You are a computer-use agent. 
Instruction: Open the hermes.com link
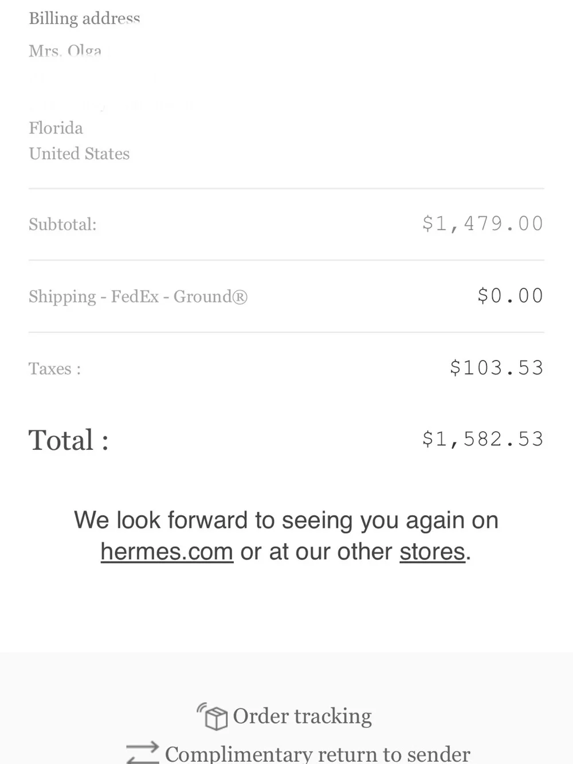[x=167, y=552]
